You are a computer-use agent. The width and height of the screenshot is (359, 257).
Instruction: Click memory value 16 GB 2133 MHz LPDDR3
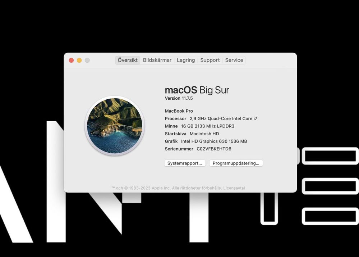(208, 126)
